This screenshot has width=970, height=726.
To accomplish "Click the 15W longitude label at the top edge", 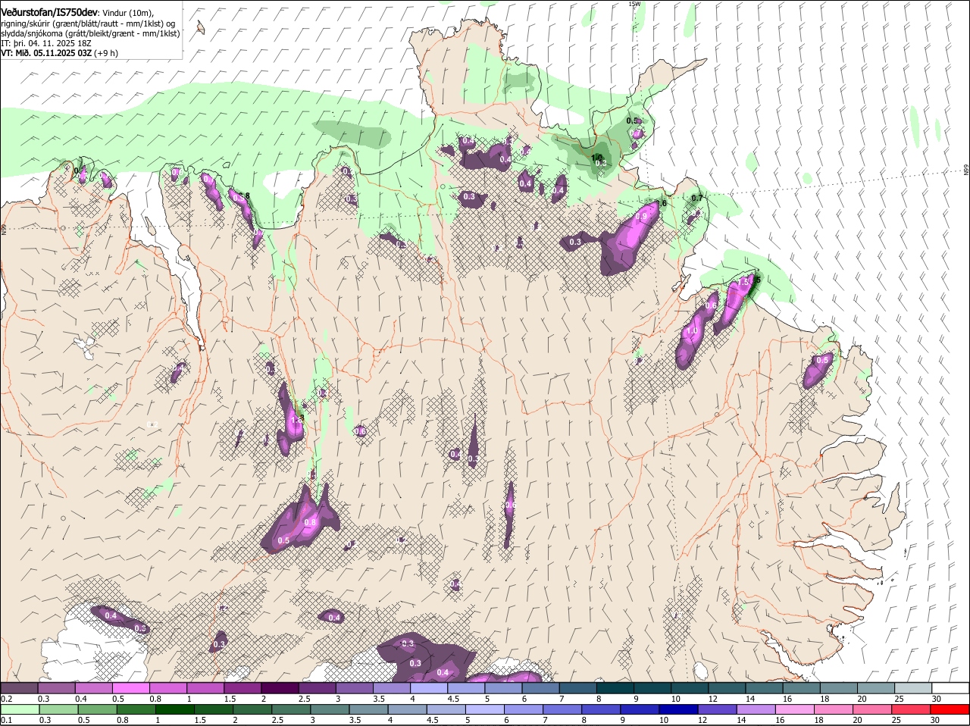I will point(634,4).
